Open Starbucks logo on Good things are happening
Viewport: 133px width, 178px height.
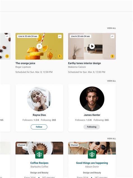[x=92, y=154]
